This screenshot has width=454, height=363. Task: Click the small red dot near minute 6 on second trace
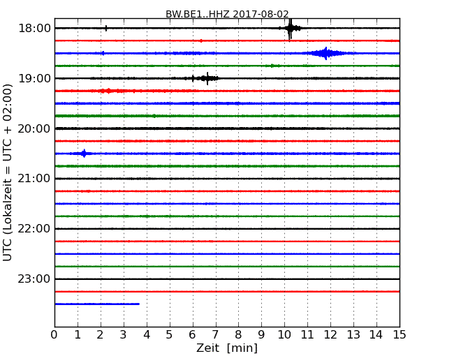coord(201,40)
